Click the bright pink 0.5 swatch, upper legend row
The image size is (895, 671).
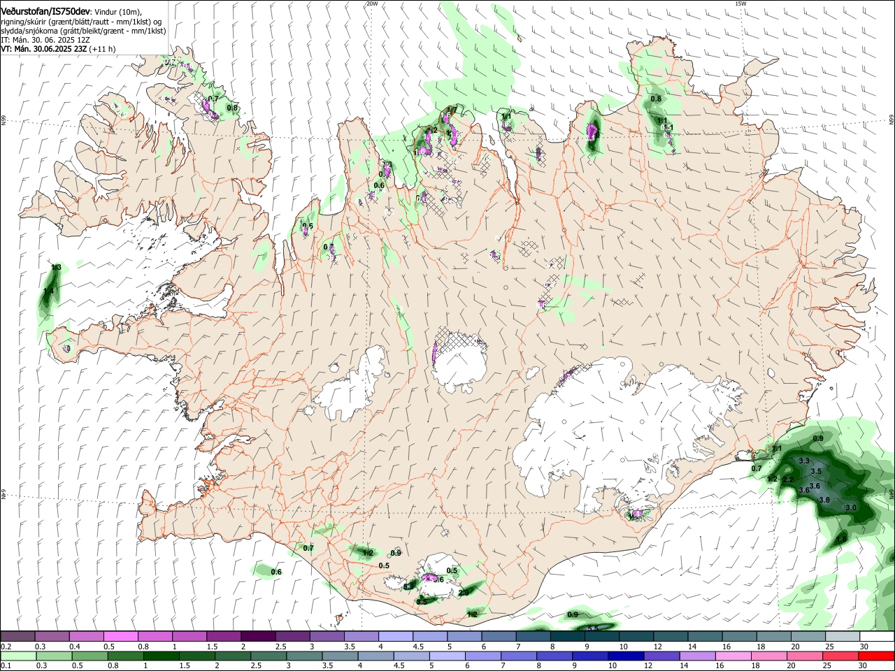(120, 637)
